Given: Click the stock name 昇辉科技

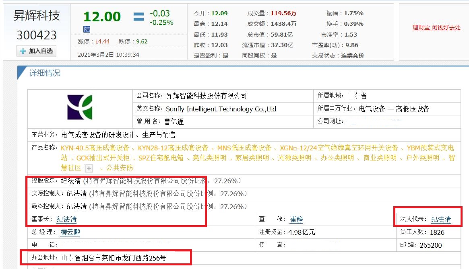Looking at the screenshot, I should (37, 16).
